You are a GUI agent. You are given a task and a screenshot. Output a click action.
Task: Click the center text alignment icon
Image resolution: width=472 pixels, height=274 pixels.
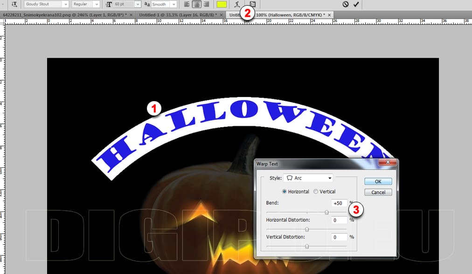point(196,4)
